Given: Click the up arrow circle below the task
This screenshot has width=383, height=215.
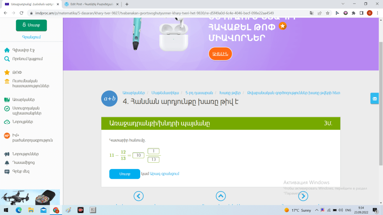Looking at the screenshot, I should [x=221, y=196].
